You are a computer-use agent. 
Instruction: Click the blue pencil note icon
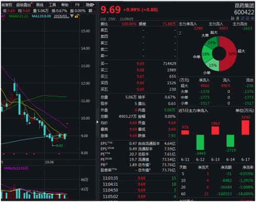[x=242, y=18]
